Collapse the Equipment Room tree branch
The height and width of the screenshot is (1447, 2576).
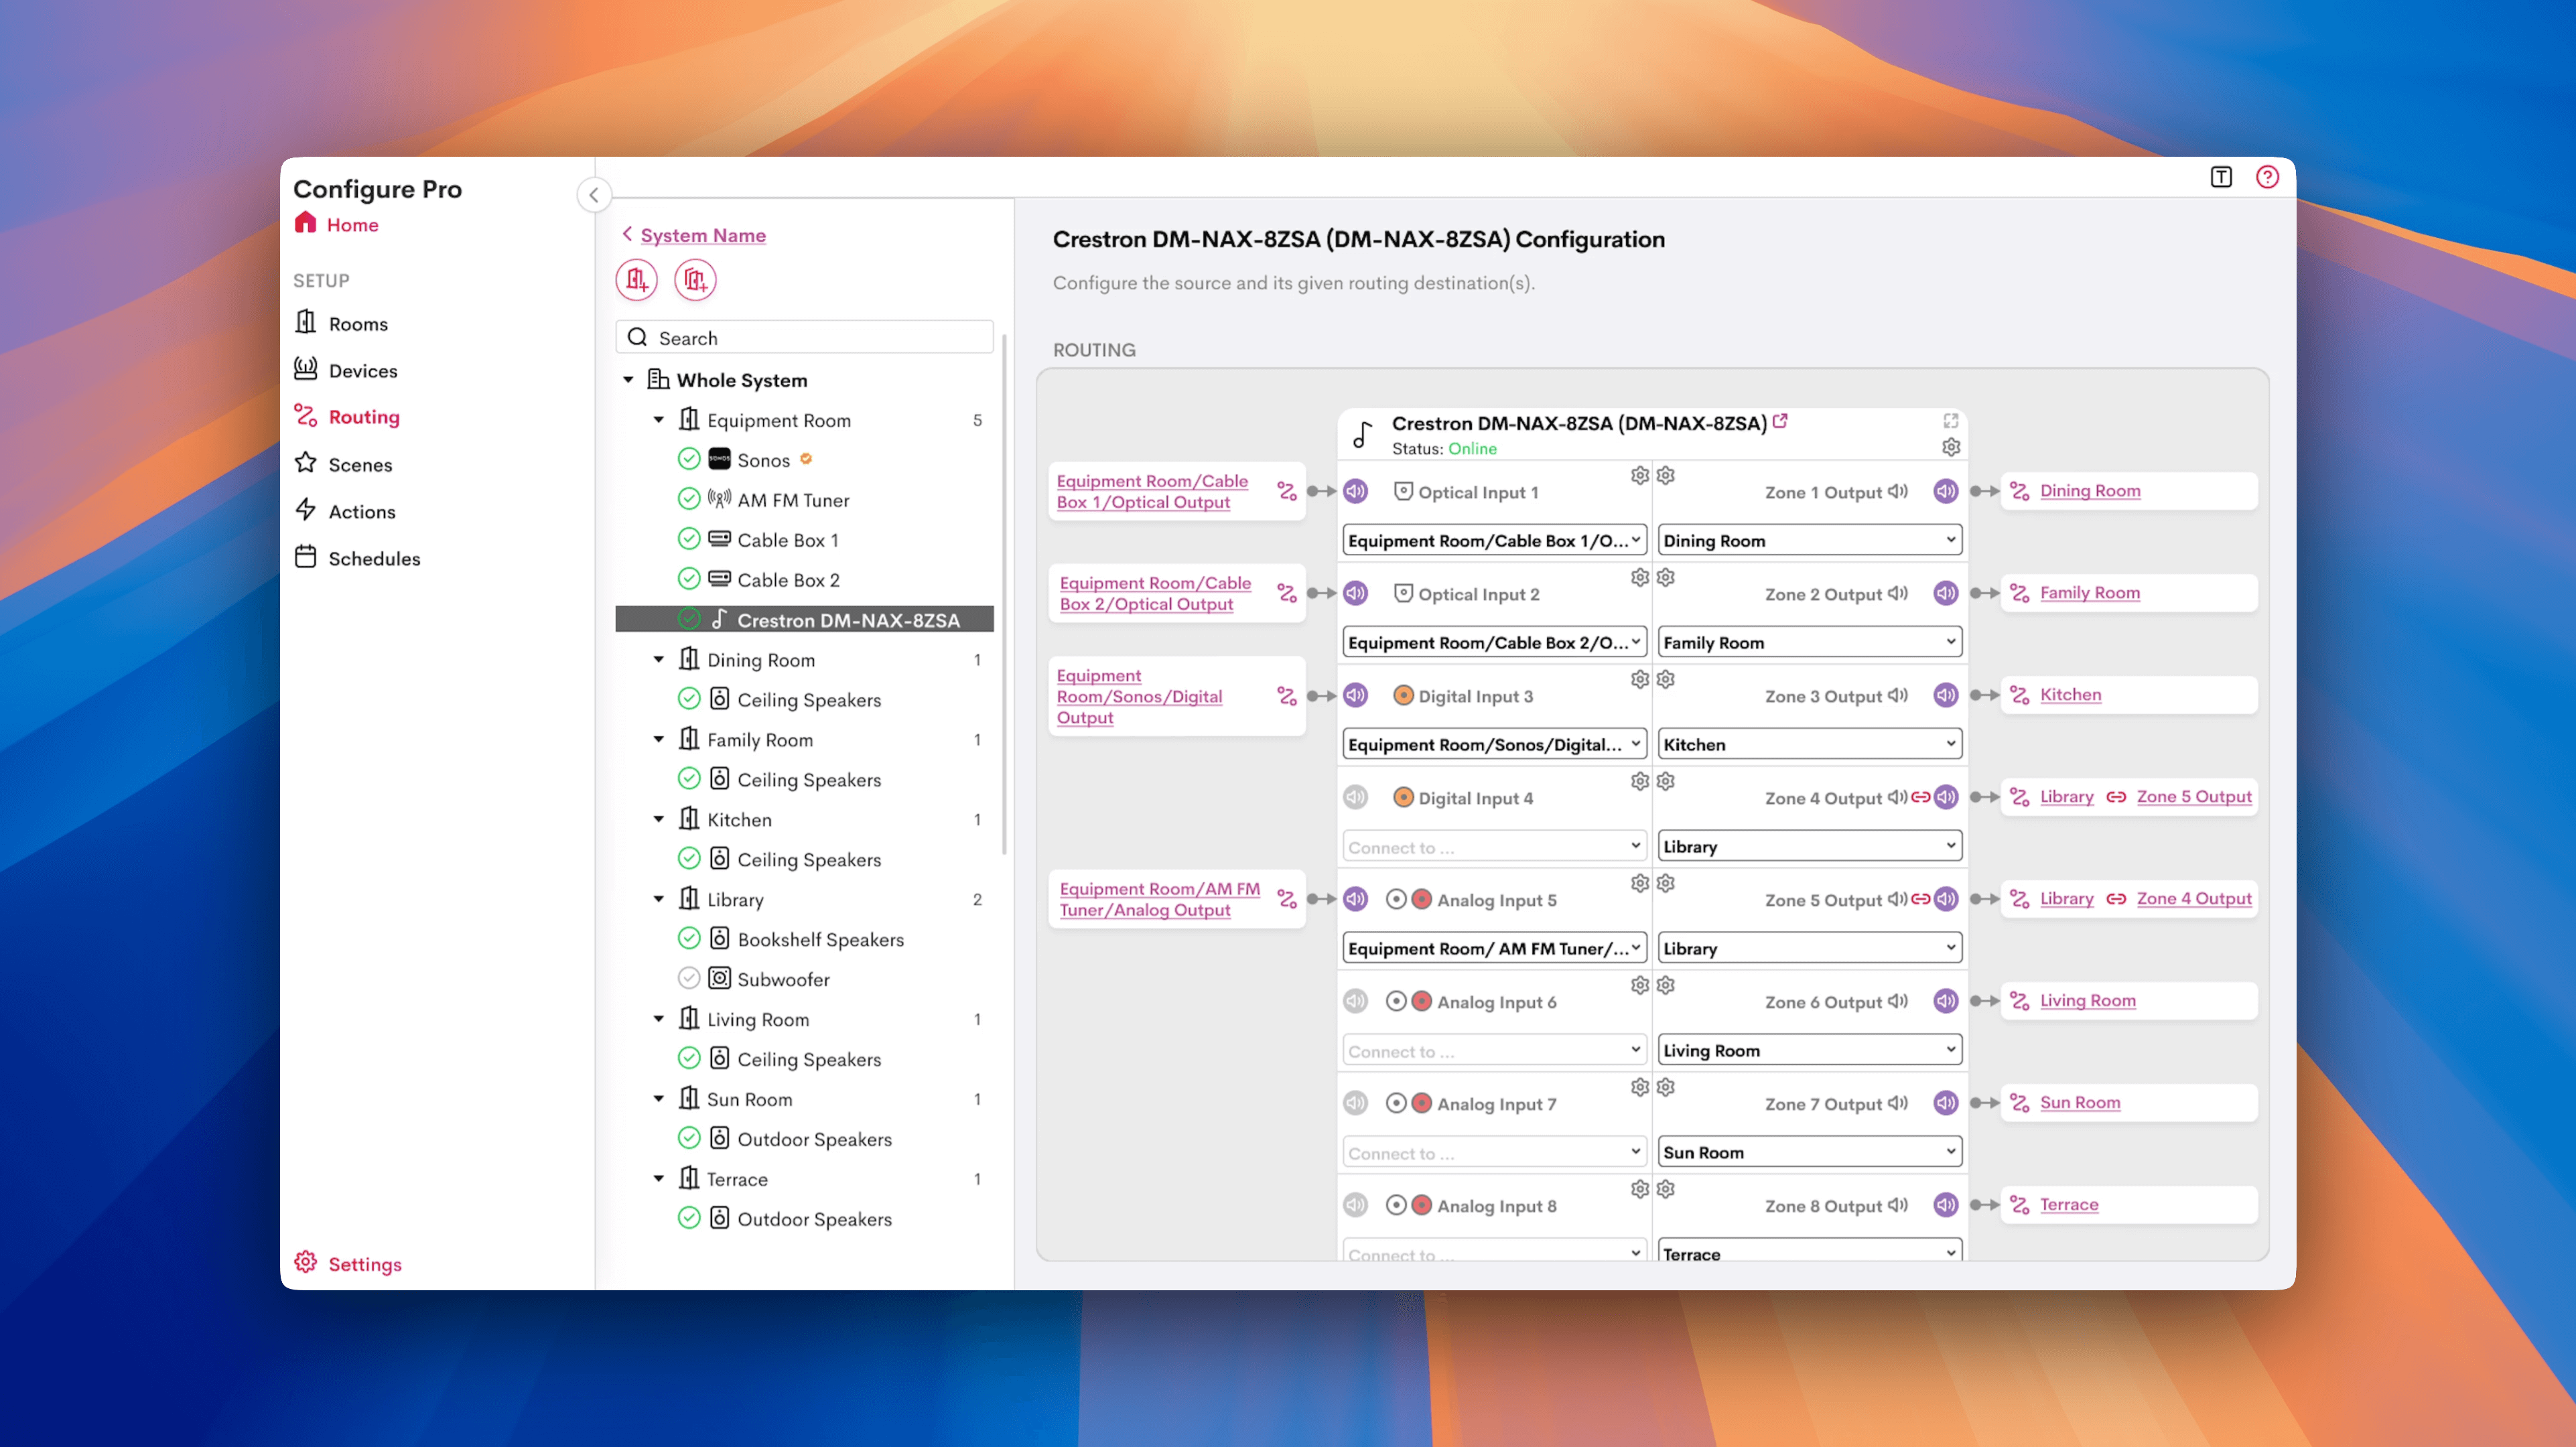coord(659,419)
